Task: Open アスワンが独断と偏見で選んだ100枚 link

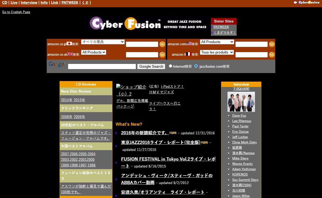Action: click(86, 189)
